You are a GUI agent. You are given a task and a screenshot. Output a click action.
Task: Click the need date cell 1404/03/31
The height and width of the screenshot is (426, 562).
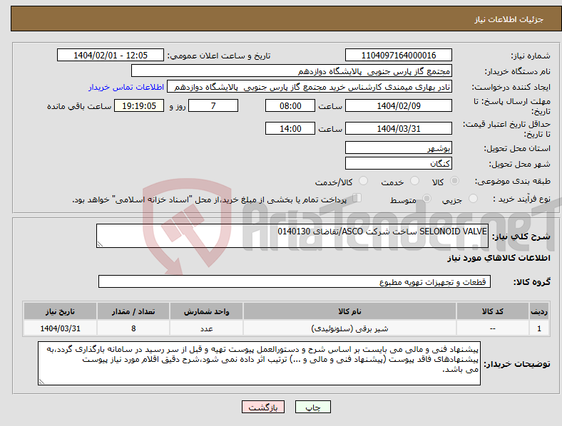[x=60, y=328]
